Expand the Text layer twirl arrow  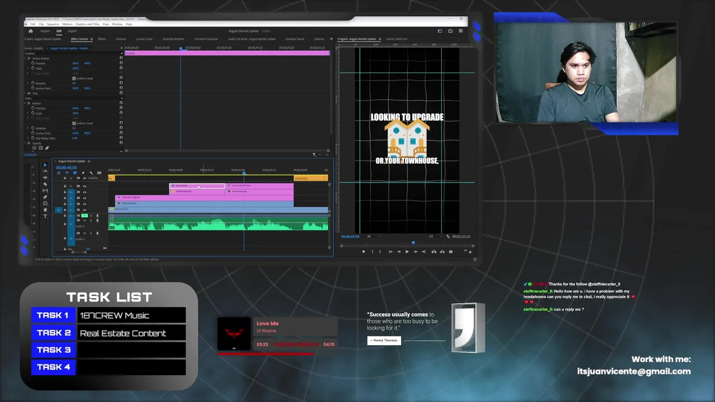pos(25,93)
